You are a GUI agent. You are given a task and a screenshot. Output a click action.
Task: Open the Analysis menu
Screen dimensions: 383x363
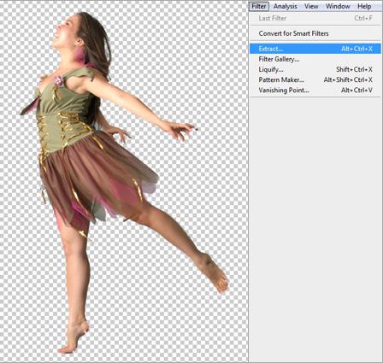coord(285,6)
